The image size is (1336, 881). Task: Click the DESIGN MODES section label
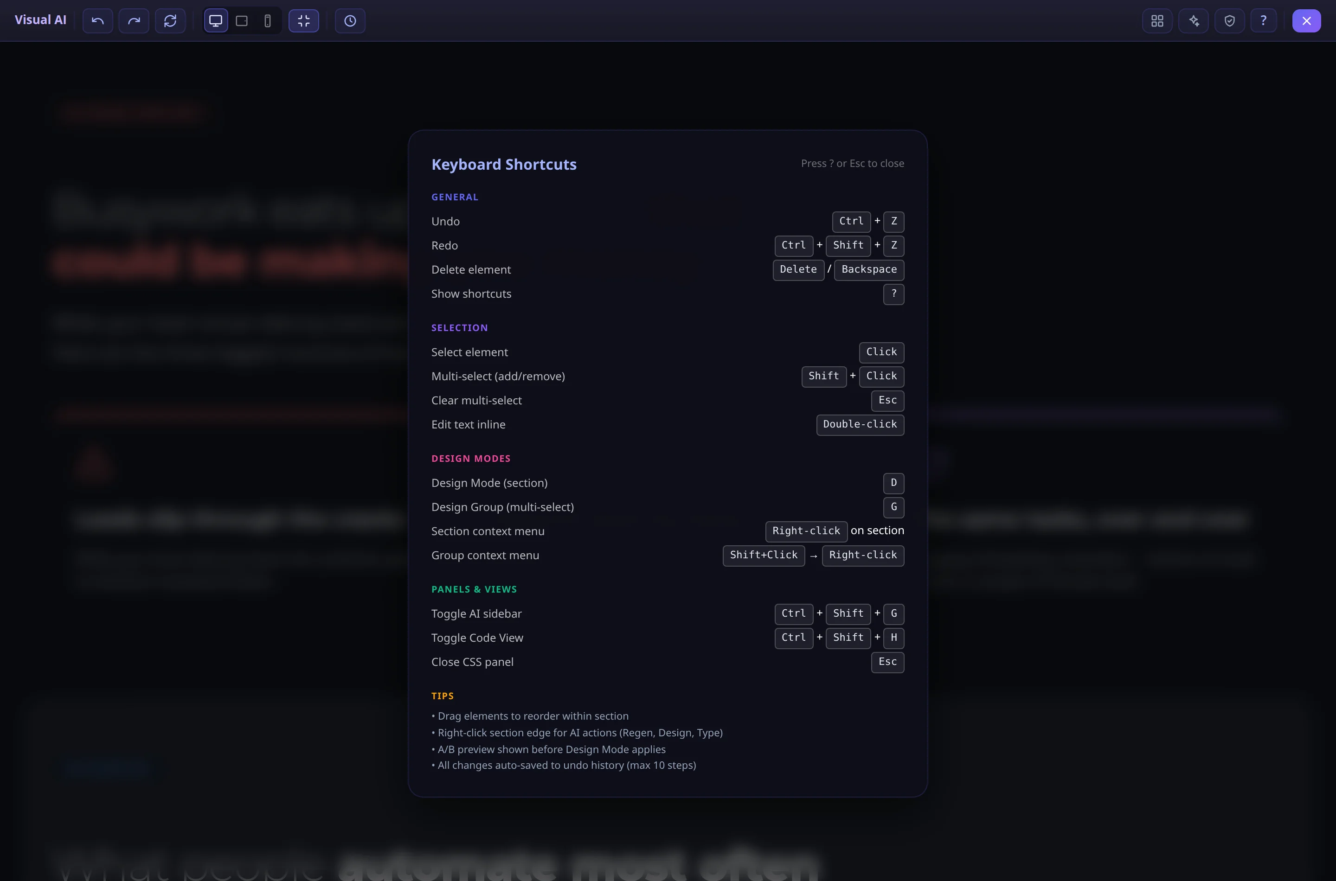tap(471, 459)
